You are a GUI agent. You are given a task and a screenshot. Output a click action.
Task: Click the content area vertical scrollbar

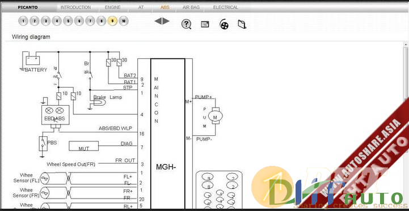(406, 125)
